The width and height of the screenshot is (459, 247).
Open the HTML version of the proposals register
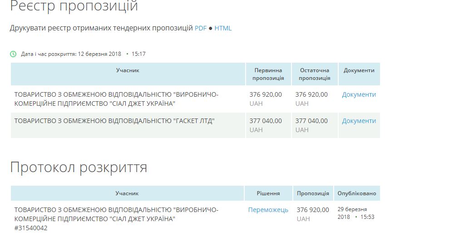pyautogui.click(x=223, y=29)
